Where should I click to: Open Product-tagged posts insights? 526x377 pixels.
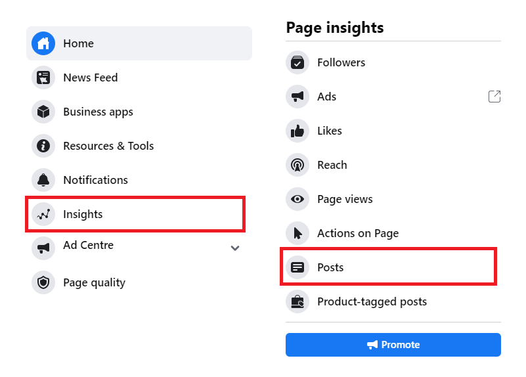(x=372, y=301)
